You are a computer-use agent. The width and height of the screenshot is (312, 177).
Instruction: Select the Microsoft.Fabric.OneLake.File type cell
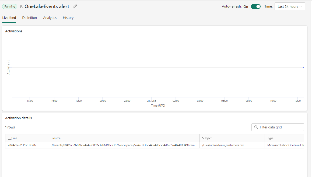click(285, 145)
